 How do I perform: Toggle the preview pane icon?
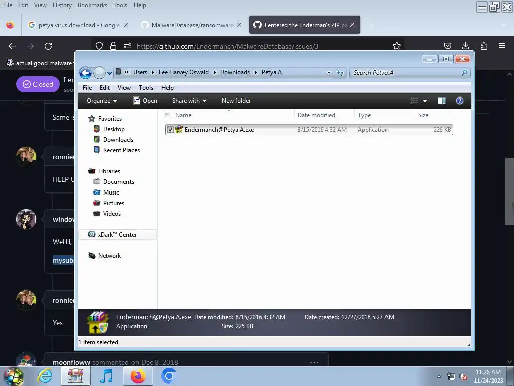pyautogui.click(x=442, y=101)
